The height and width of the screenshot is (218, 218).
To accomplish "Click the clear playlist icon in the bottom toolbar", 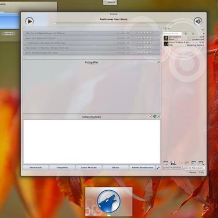I will [166, 163].
